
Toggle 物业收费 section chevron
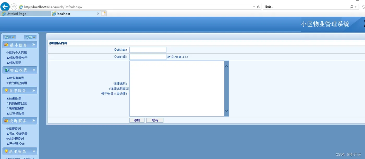(34, 70)
